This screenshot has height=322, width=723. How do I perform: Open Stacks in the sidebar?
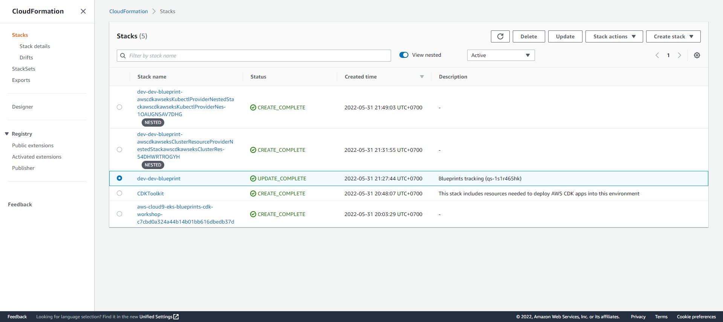pos(20,35)
